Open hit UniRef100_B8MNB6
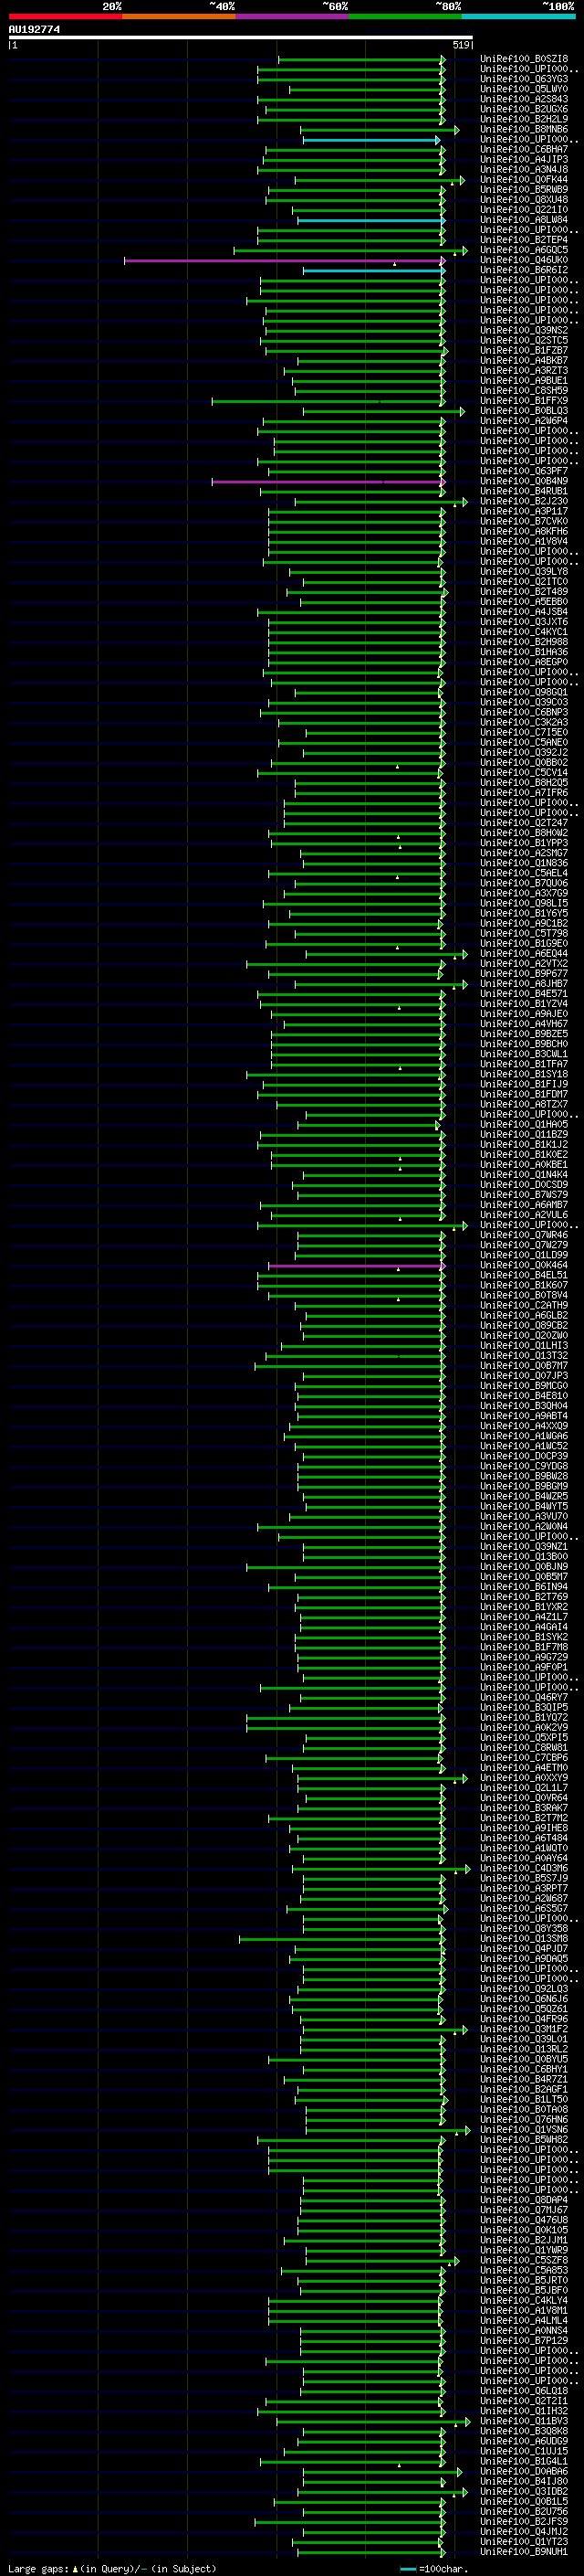This screenshot has height=2576, width=584. click(524, 129)
